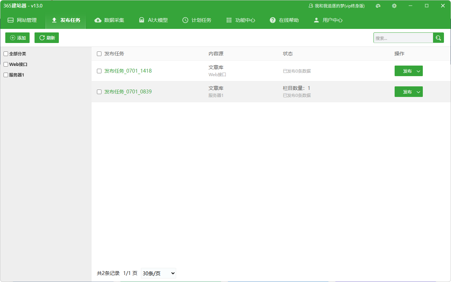Open the 用户中心 tab
The image size is (451, 282).
328,20
